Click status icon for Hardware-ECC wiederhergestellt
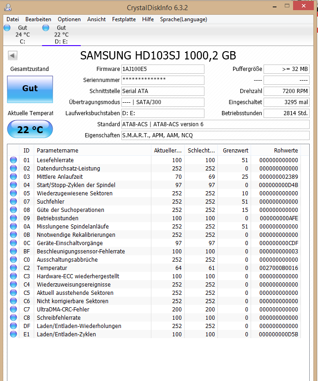 (x=13, y=276)
